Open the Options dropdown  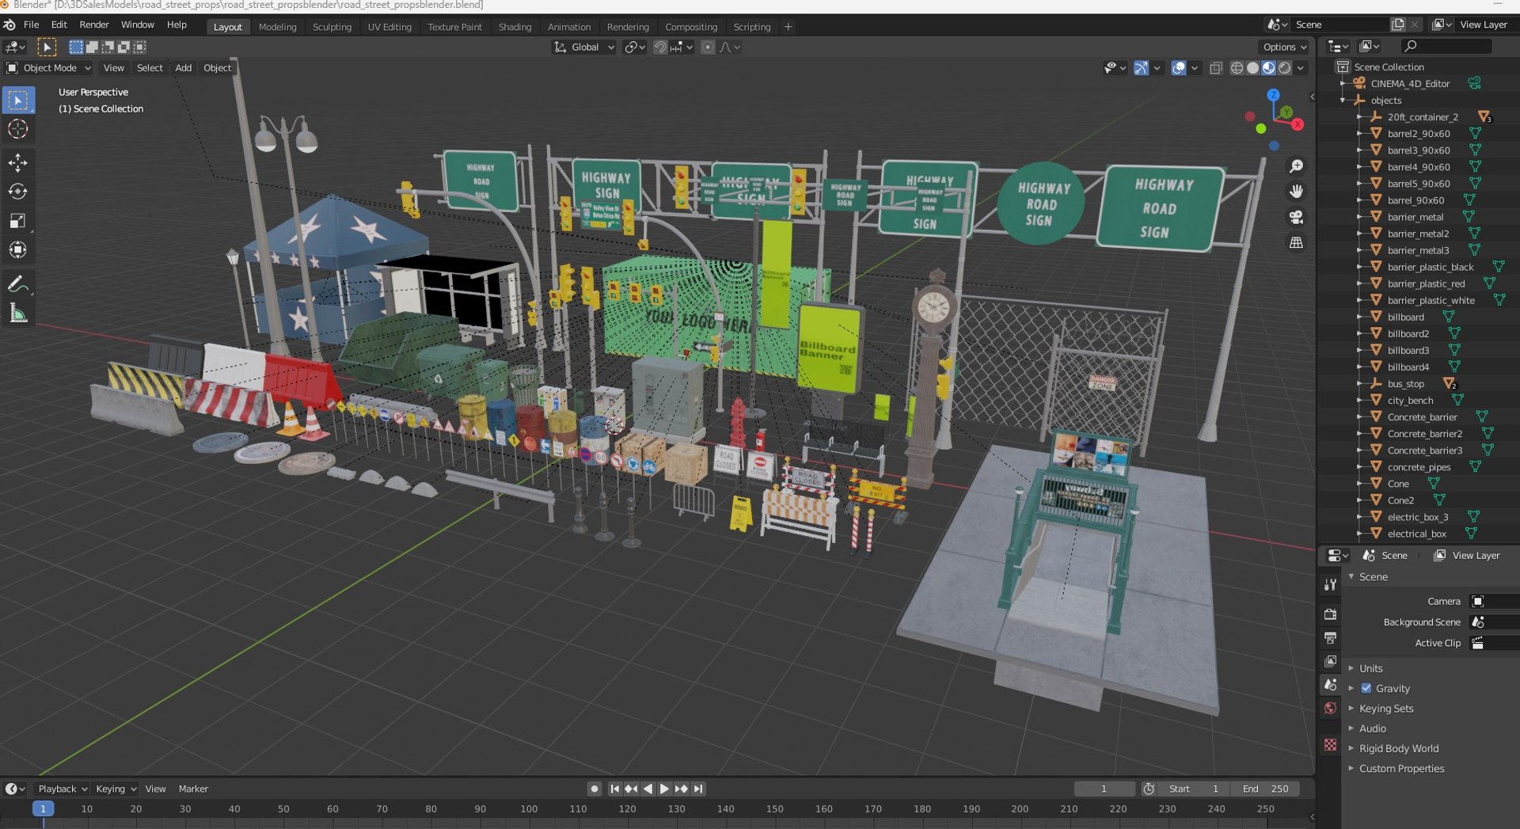click(x=1284, y=48)
